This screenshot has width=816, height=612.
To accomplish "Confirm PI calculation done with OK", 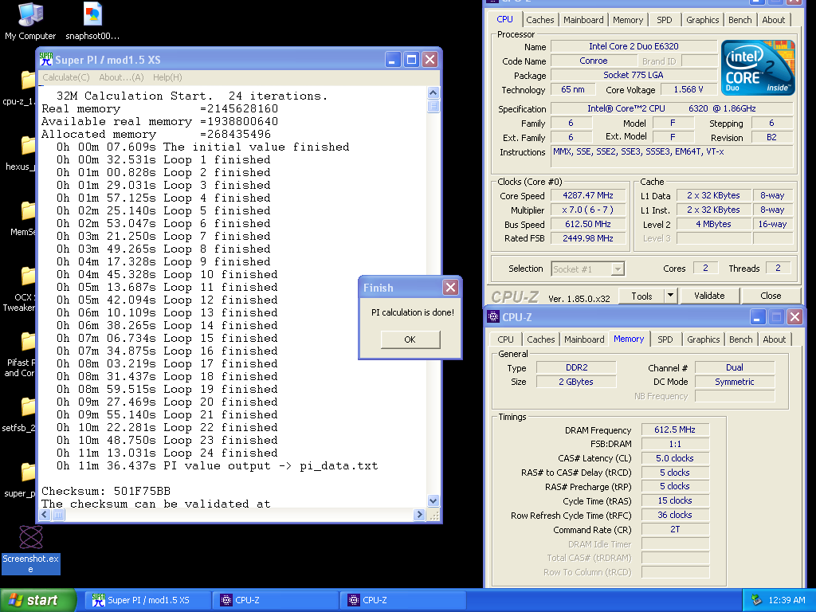I will click(x=410, y=339).
